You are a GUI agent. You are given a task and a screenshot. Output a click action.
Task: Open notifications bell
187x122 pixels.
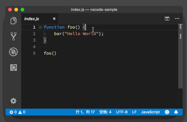pos(176,112)
